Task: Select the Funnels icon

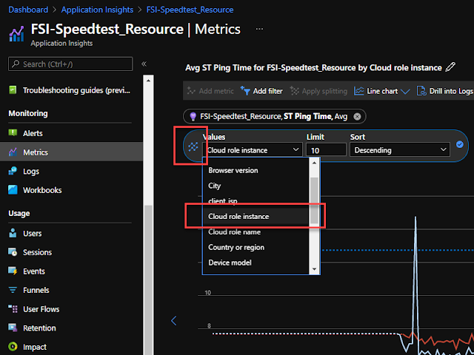Action: click(13, 290)
